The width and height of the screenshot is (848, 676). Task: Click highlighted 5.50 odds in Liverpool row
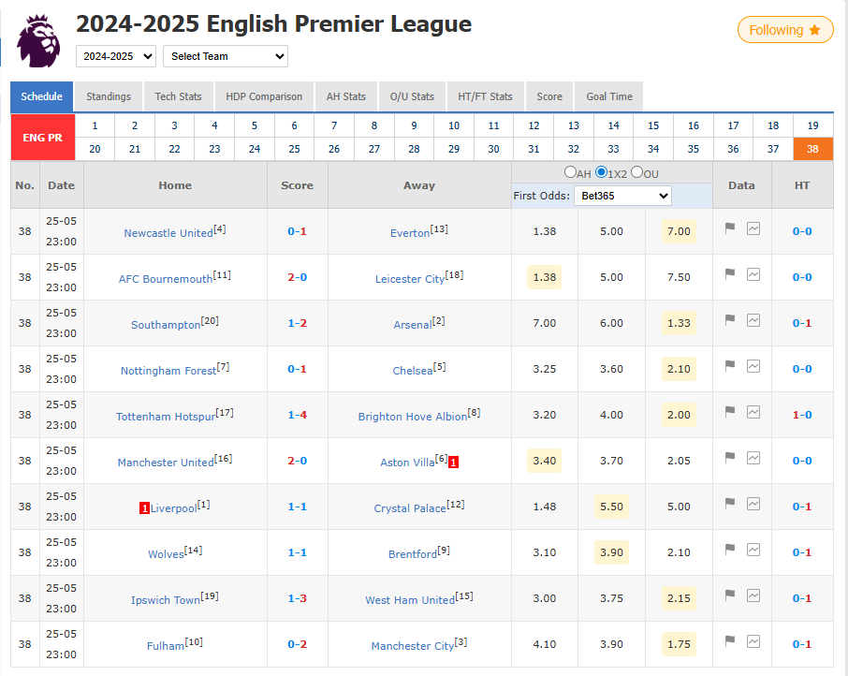pos(611,507)
